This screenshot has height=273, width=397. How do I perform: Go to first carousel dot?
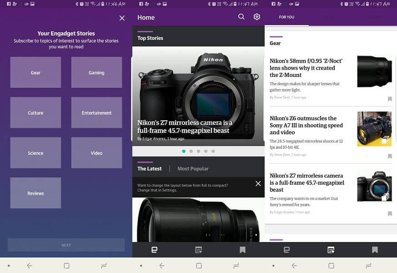184,151
